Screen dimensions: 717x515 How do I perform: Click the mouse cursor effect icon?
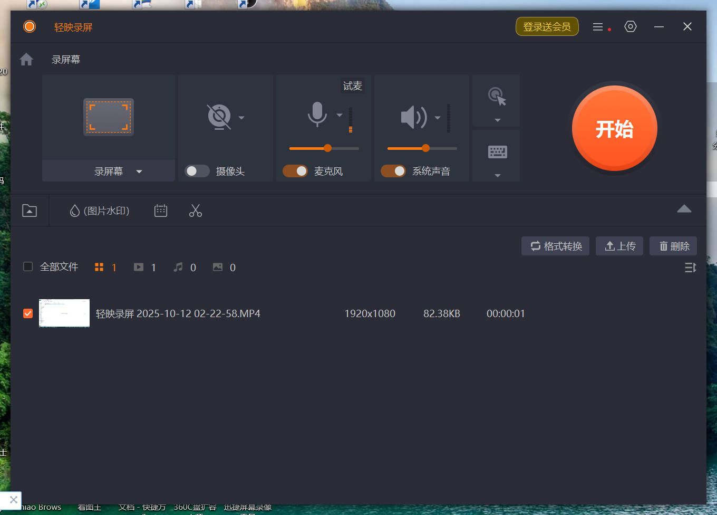[x=497, y=97]
